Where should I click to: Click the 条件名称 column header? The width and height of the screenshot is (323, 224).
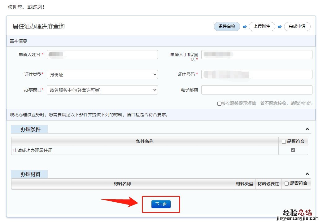pyautogui.click(x=145, y=141)
